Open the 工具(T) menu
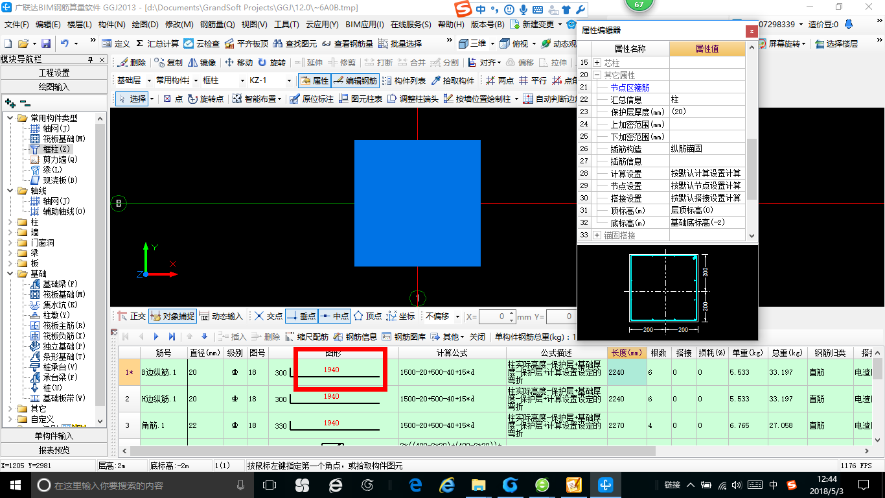Image resolution: width=885 pixels, height=498 pixels. tap(286, 25)
